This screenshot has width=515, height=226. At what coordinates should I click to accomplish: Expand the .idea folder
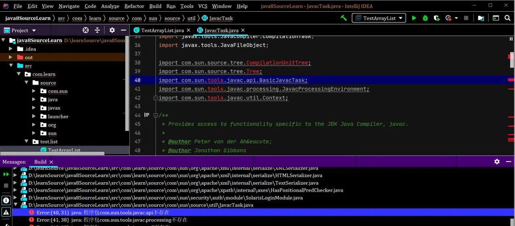pyautogui.click(x=11, y=49)
